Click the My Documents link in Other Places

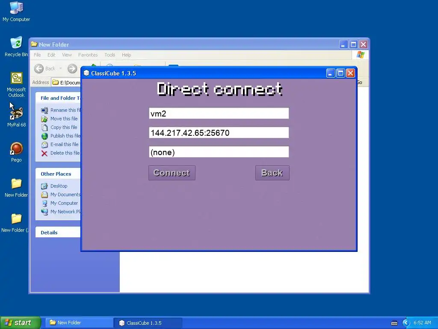coord(65,195)
